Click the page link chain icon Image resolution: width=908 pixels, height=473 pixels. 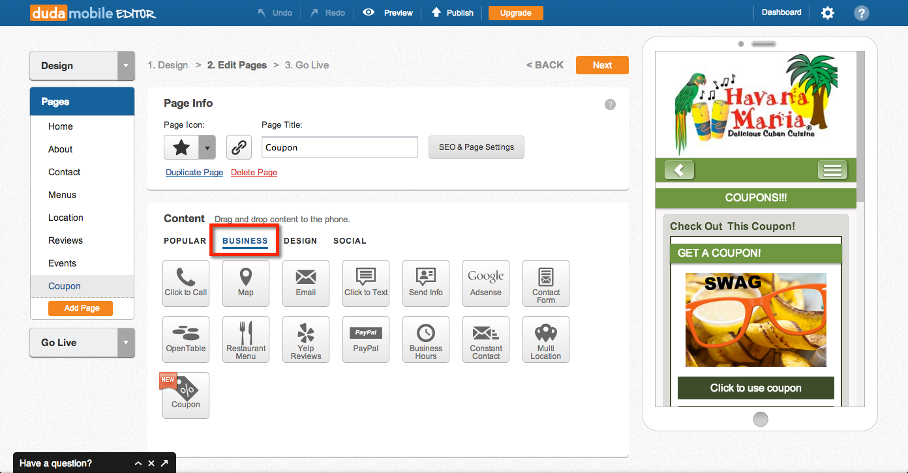point(239,147)
